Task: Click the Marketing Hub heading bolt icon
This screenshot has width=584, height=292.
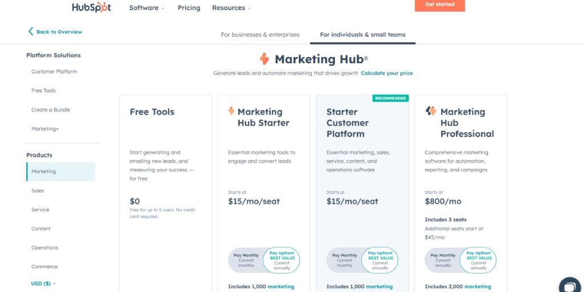Action: click(264, 59)
